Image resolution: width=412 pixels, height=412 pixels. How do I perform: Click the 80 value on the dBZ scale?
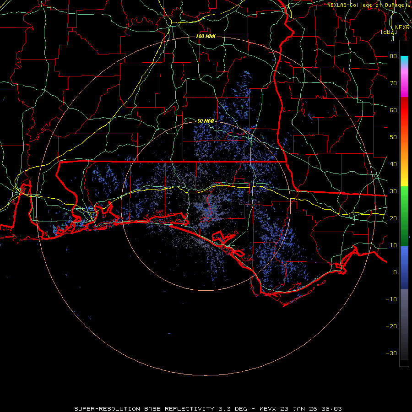(393, 56)
